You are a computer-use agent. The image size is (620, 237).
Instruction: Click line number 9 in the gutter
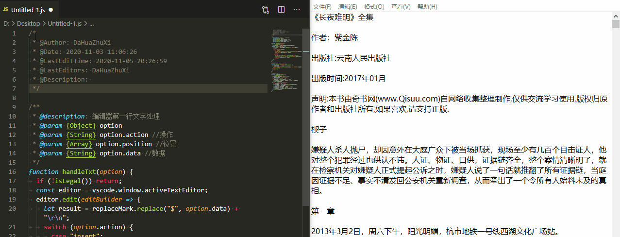click(14, 107)
